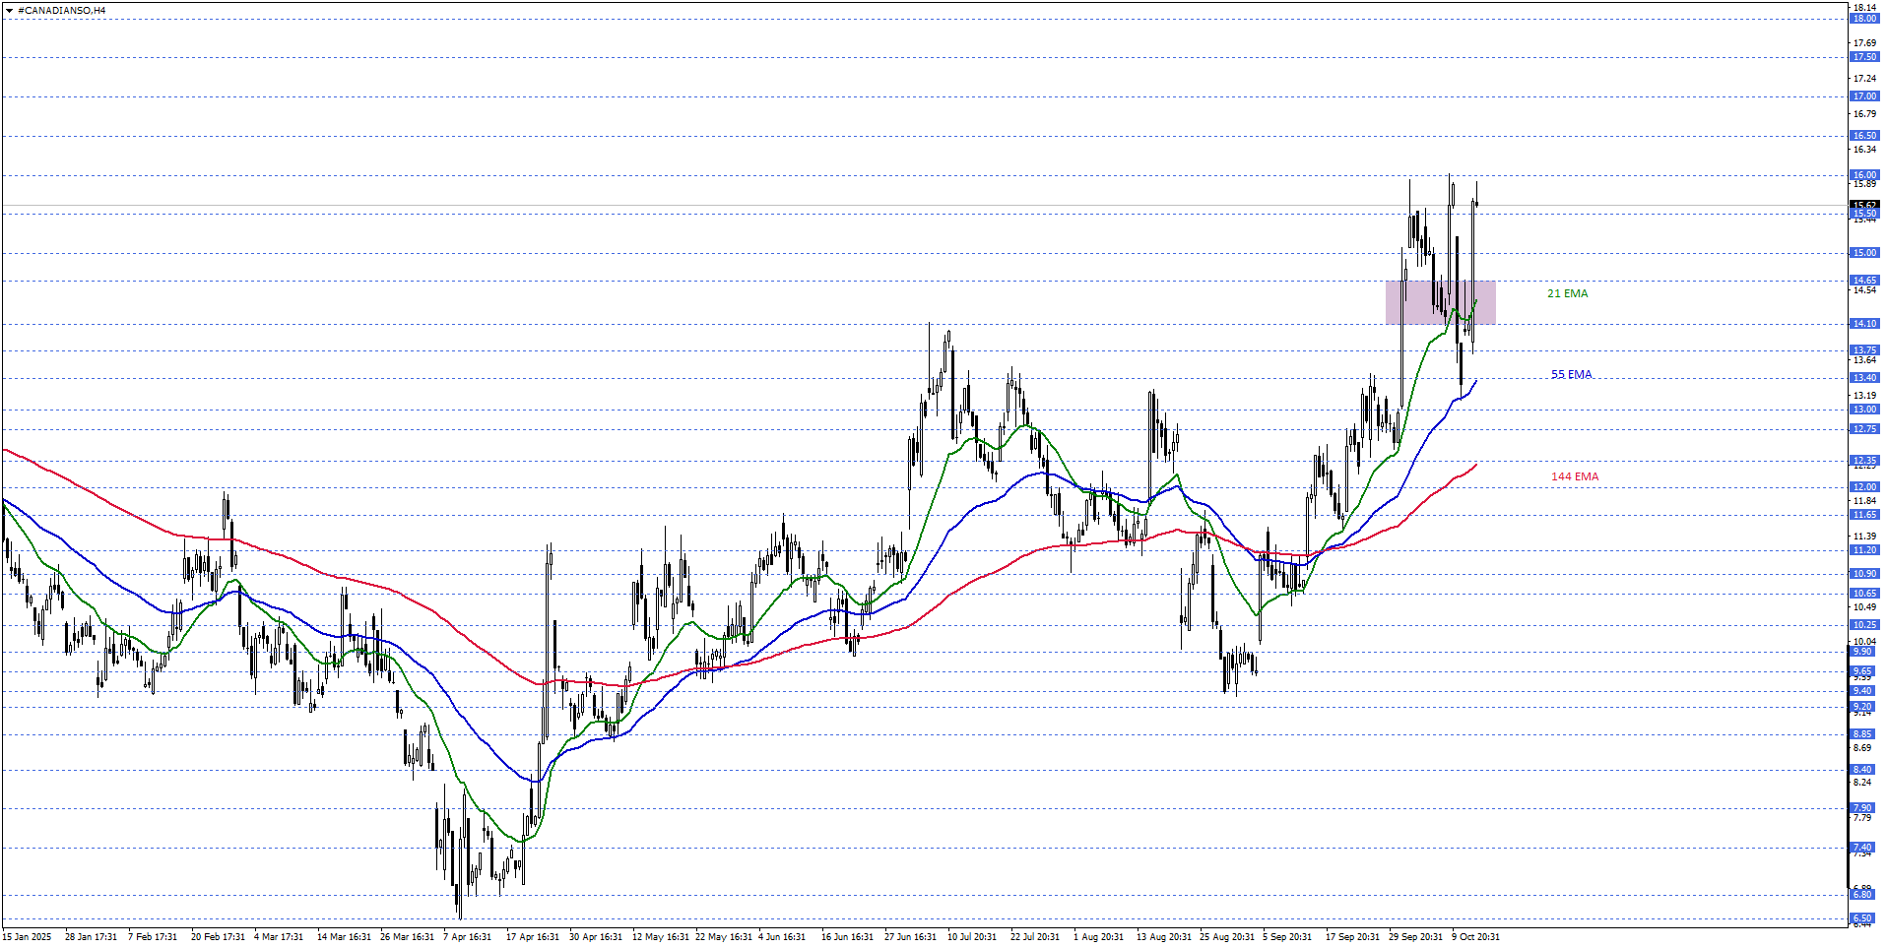Click the 10 Jul 20:31 time axis label
Image resolution: width=1887 pixels, height=948 pixels.
pyautogui.click(x=972, y=937)
